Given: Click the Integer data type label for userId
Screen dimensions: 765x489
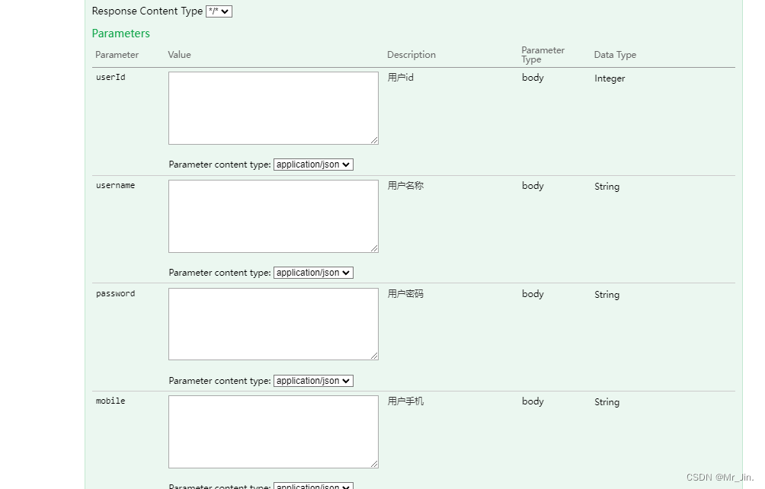Looking at the screenshot, I should click(x=610, y=78).
